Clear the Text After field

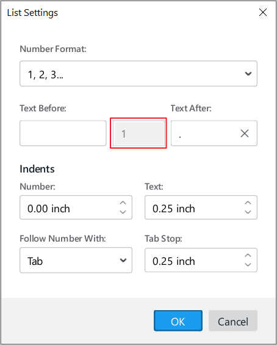[245, 133]
